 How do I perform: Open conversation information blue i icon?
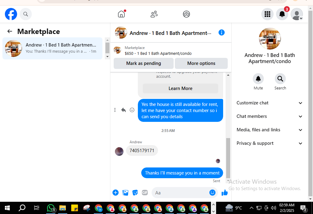pos(222,32)
